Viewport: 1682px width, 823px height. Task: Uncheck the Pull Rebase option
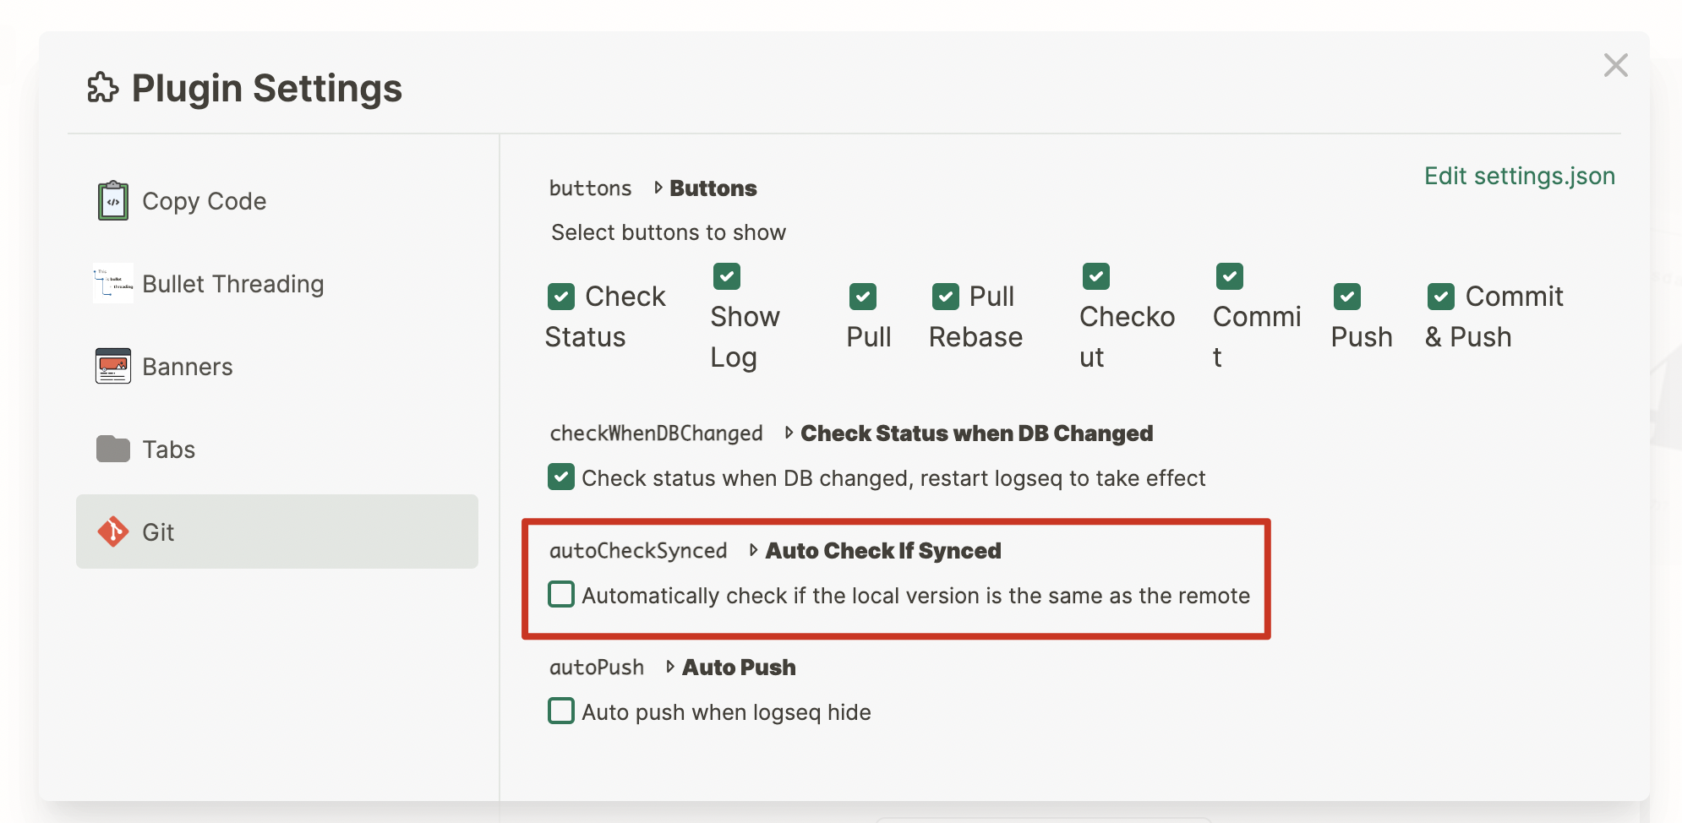946,296
